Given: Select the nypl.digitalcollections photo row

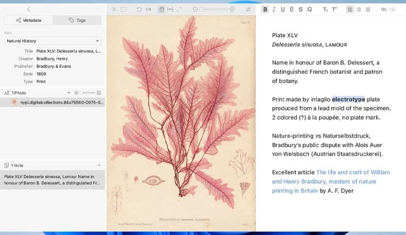Looking at the screenshot, I should [x=52, y=102].
